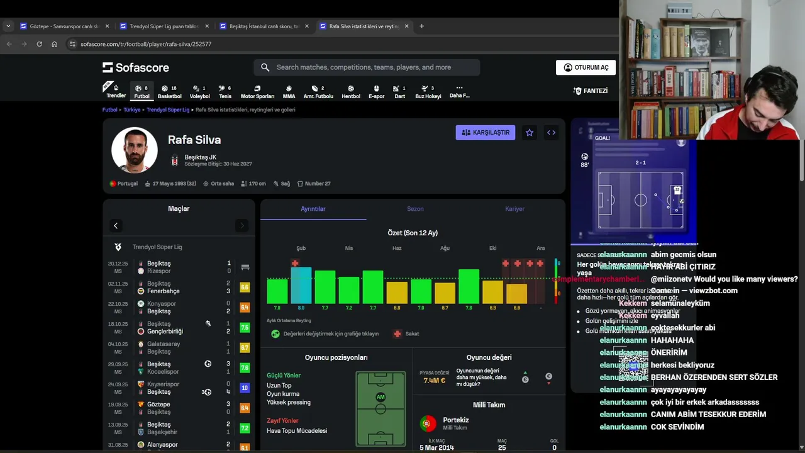The image size is (805, 453).
Task: Select the Hentbol sport icon
Action: (x=351, y=92)
